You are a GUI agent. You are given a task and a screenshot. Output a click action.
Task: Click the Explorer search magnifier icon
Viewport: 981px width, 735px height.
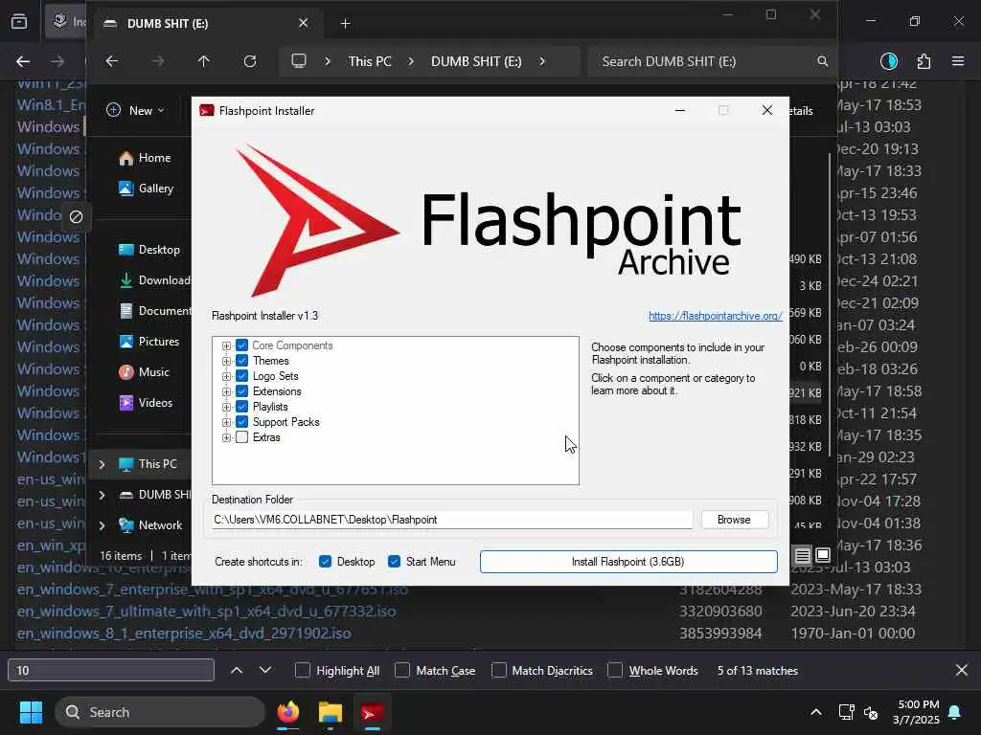(822, 61)
